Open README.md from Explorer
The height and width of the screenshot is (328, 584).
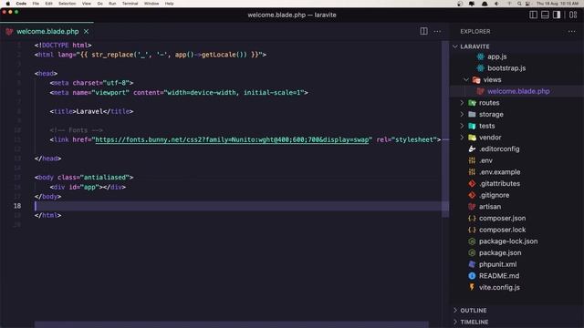tap(499, 276)
